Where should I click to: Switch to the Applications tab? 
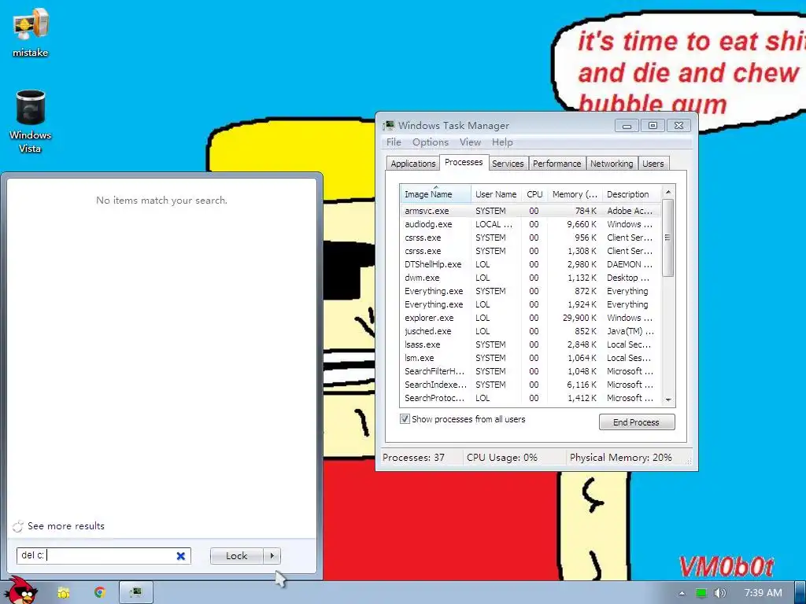(x=412, y=164)
